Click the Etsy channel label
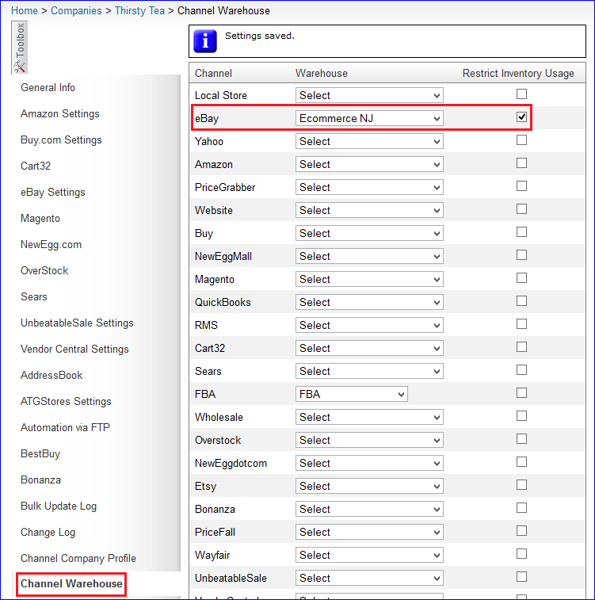 coord(206,487)
